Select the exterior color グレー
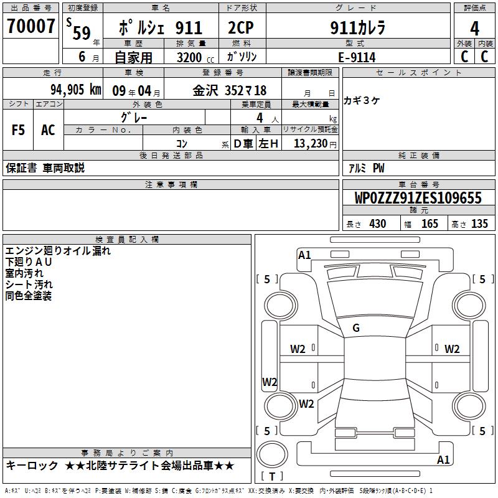Screen dimensions: 498x498 pyautogui.click(x=134, y=118)
